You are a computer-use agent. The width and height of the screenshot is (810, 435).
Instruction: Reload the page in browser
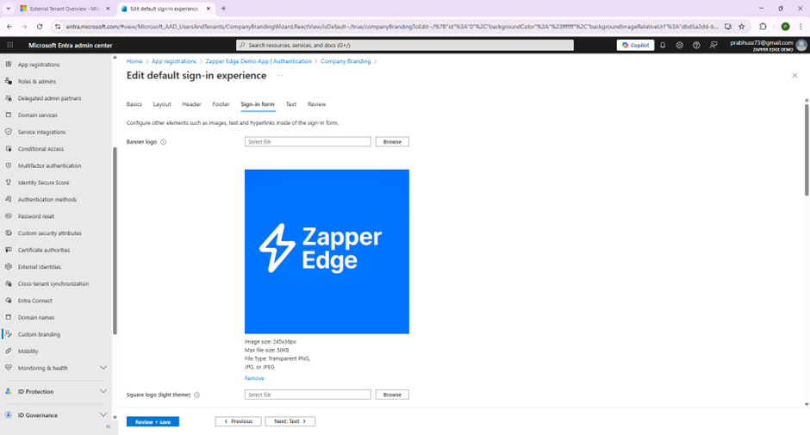point(40,27)
